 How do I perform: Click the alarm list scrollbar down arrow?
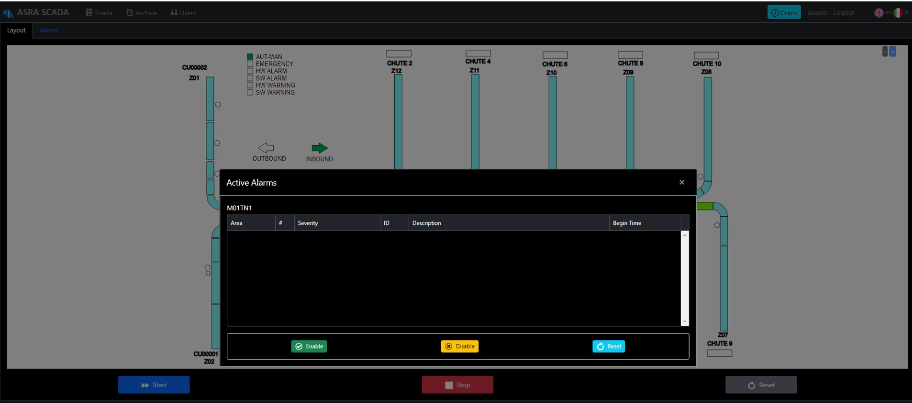(x=685, y=322)
